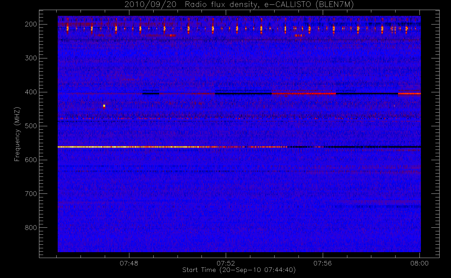The height and width of the screenshot is (278, 451).
Task: Click the 600 frequency tick label
Action: pyautogui.click(x=31, y=160)
